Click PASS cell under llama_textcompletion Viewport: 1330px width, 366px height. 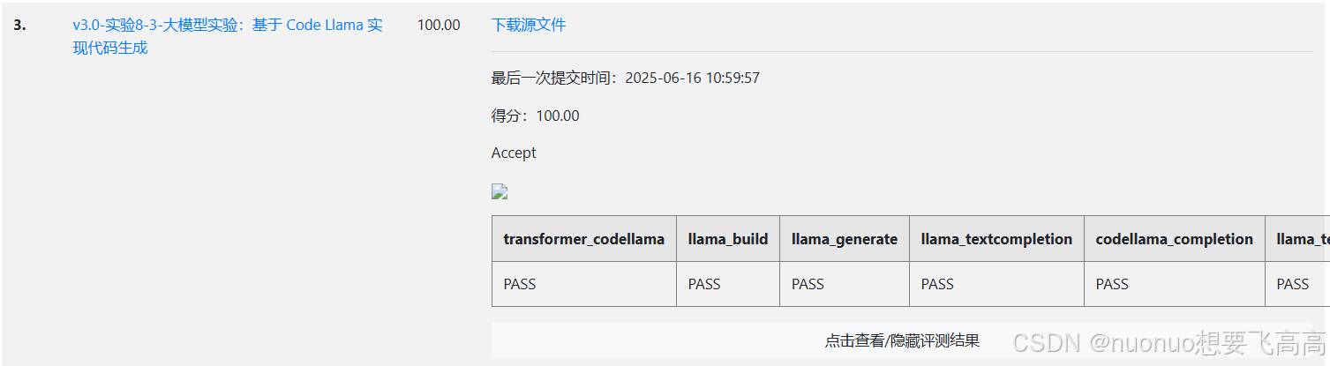click(x=996, y=284)
